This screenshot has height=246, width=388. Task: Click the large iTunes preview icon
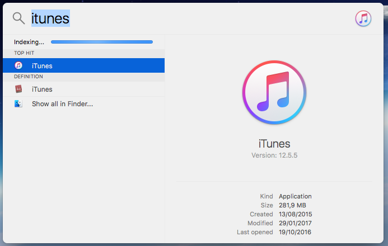[x=274, y=92]
